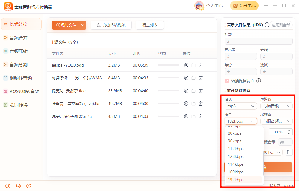Viewport: 299px width, 191px height.
Task: Switch to 格式转换 tab
Action: 21,24
